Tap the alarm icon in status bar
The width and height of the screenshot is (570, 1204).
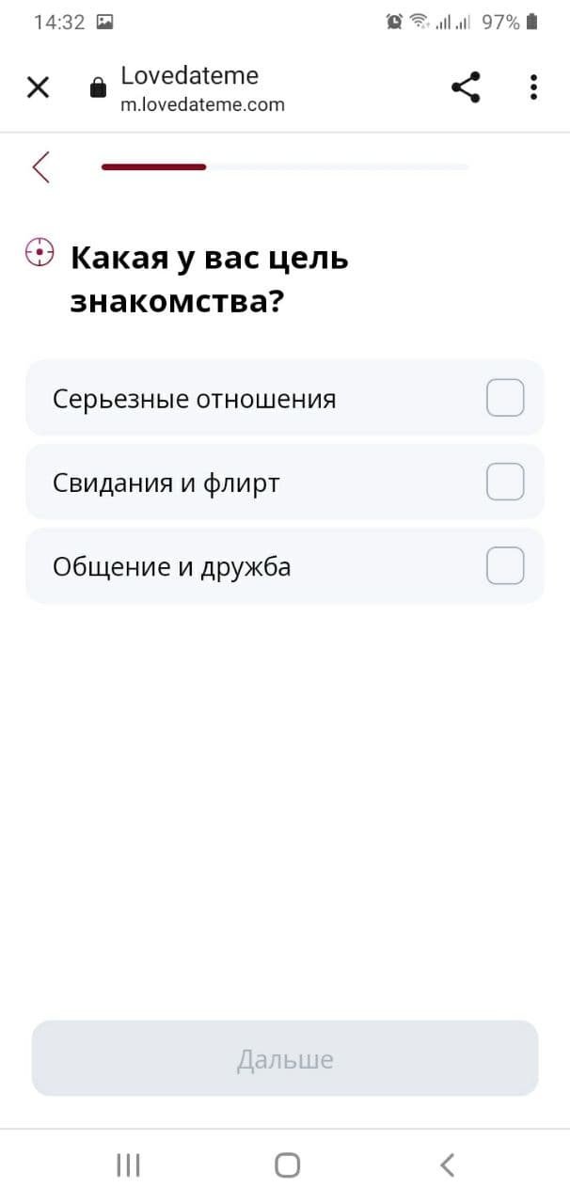(394, 22)
